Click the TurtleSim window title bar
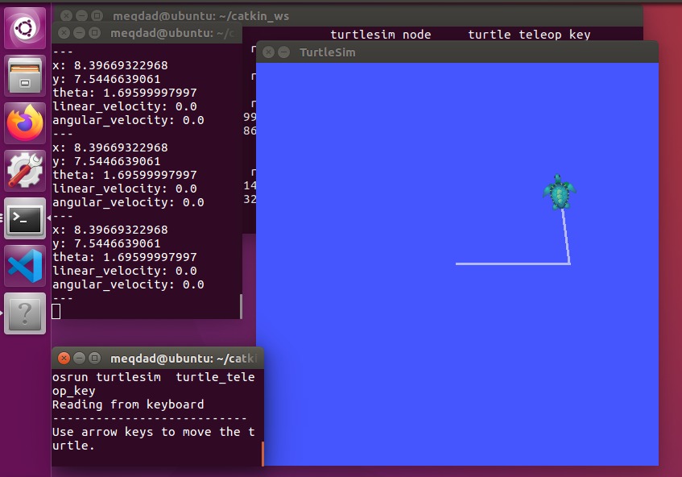Viewport: 682px width, 477px height. [x=457, y=52]
